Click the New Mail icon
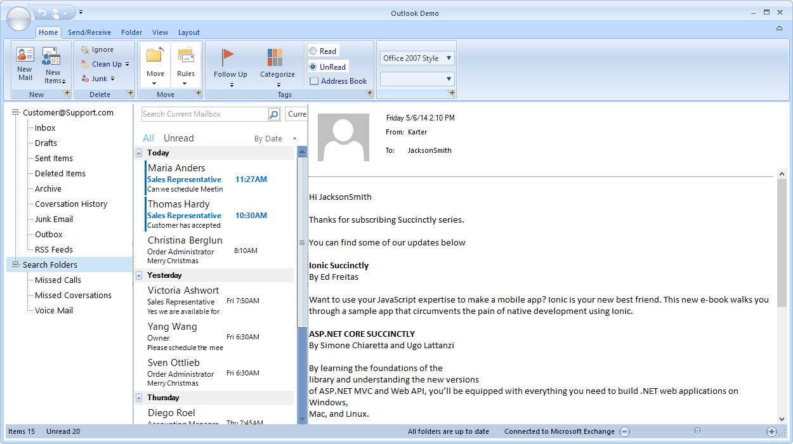Image resolution: width=793 pixels, height=444 pixels. (x=25, y=55)
